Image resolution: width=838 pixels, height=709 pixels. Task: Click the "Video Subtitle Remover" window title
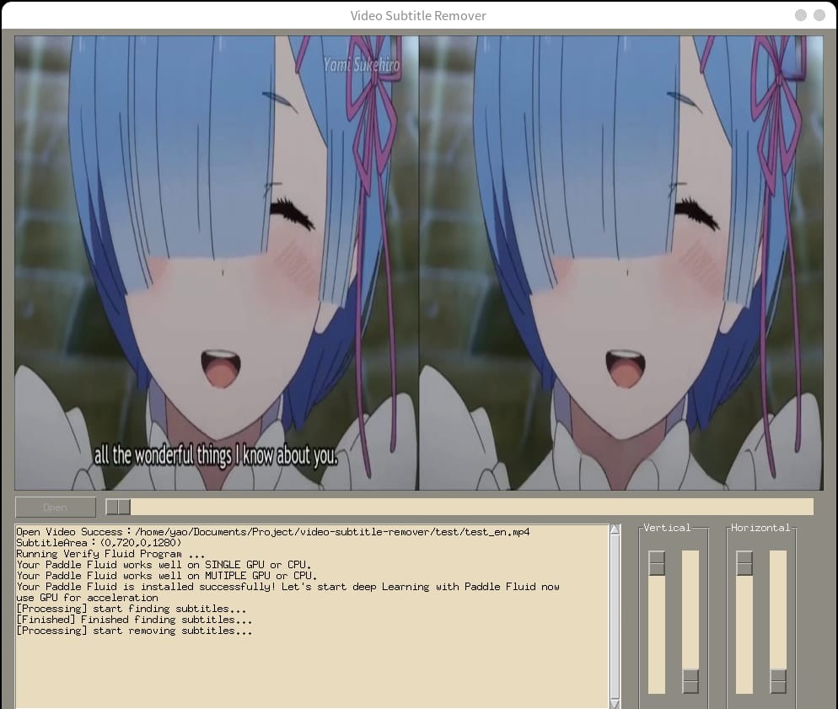click(418, 15)
